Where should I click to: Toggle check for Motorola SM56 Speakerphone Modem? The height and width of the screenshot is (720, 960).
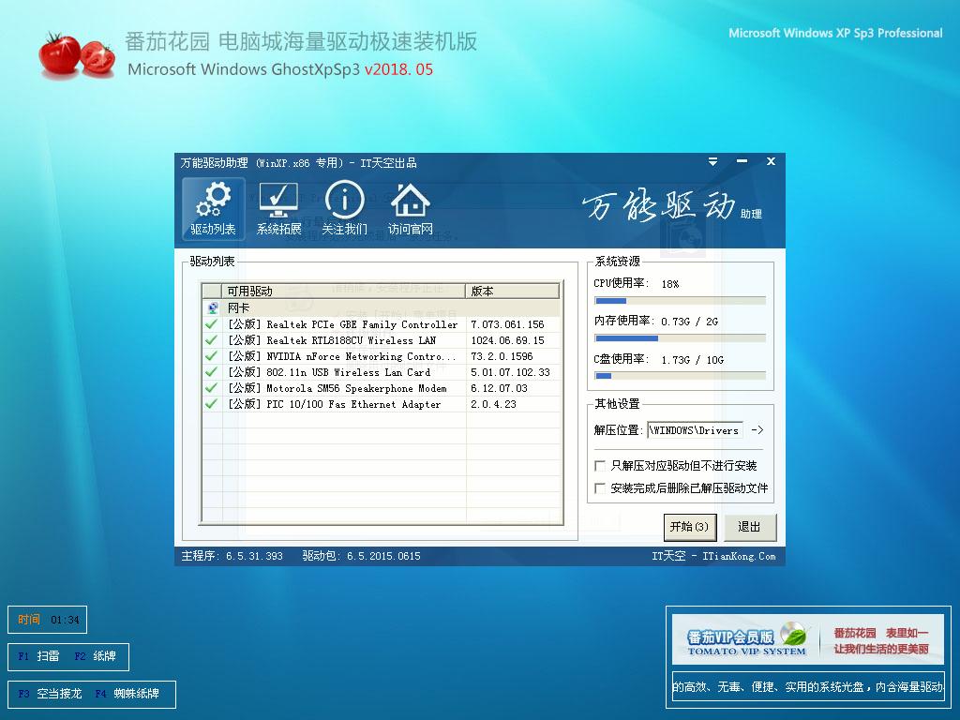(x=211, y=387)
